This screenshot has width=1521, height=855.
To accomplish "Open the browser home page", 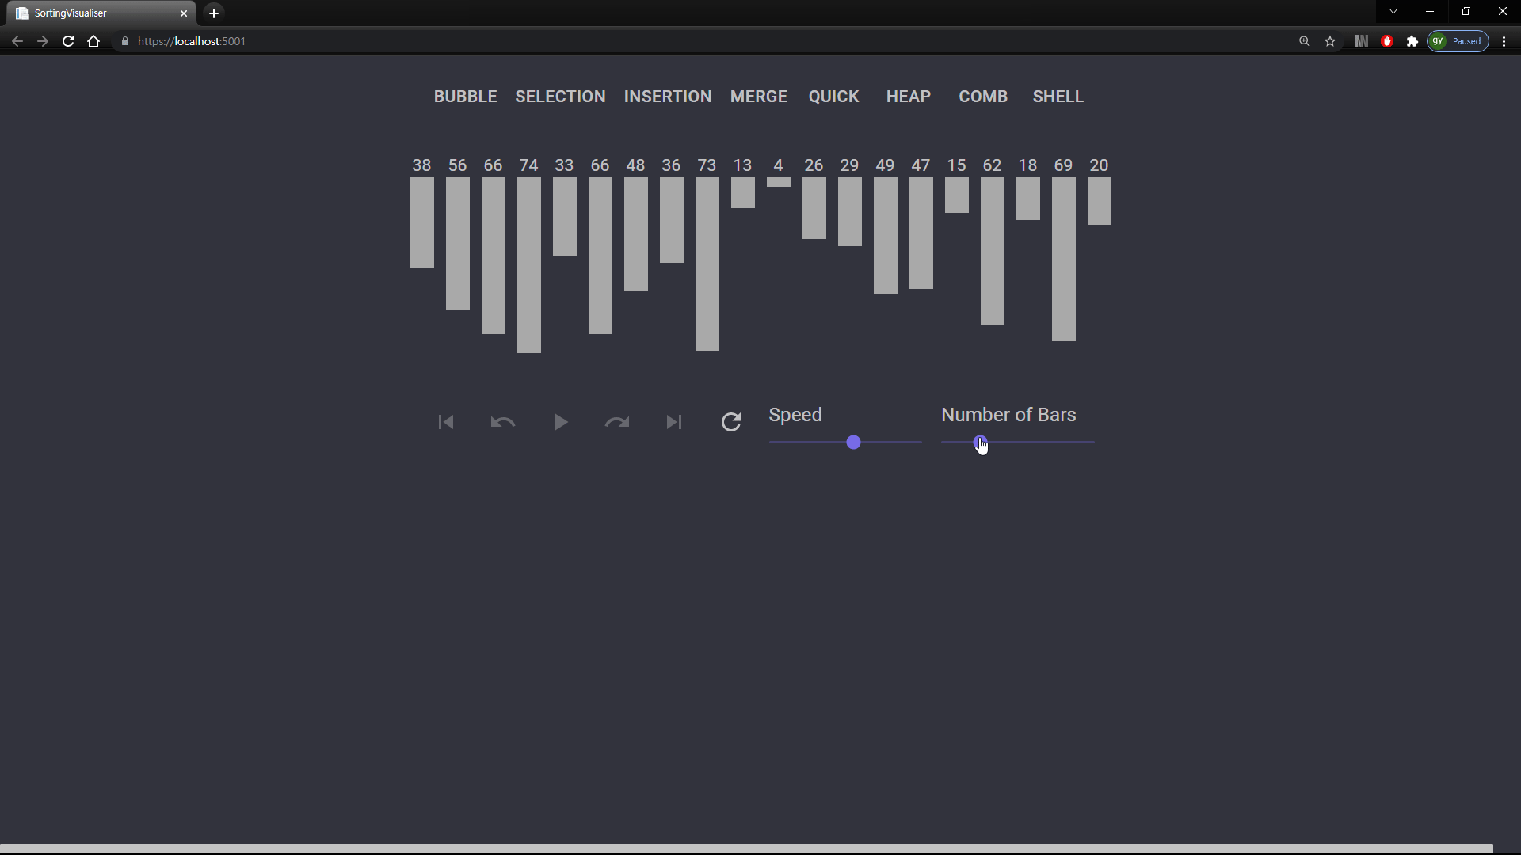I will (93, 41).
